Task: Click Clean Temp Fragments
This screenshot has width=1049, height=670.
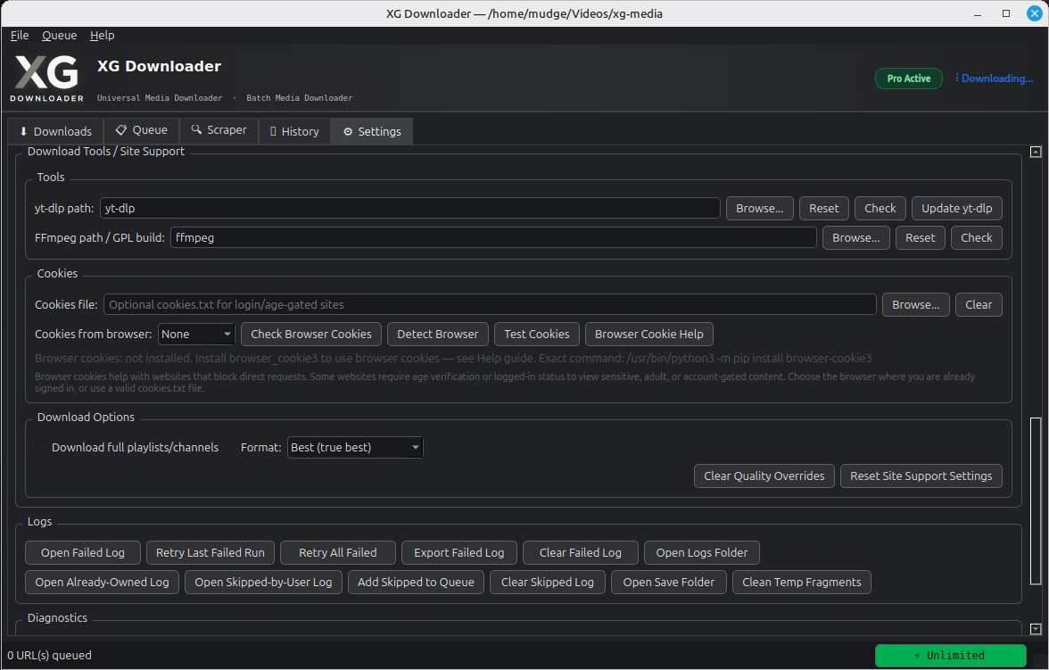Action: point(801,583)
